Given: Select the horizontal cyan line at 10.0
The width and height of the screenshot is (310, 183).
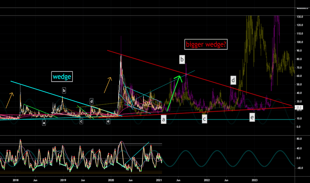Looking at the screenshot, I should 147,119.
